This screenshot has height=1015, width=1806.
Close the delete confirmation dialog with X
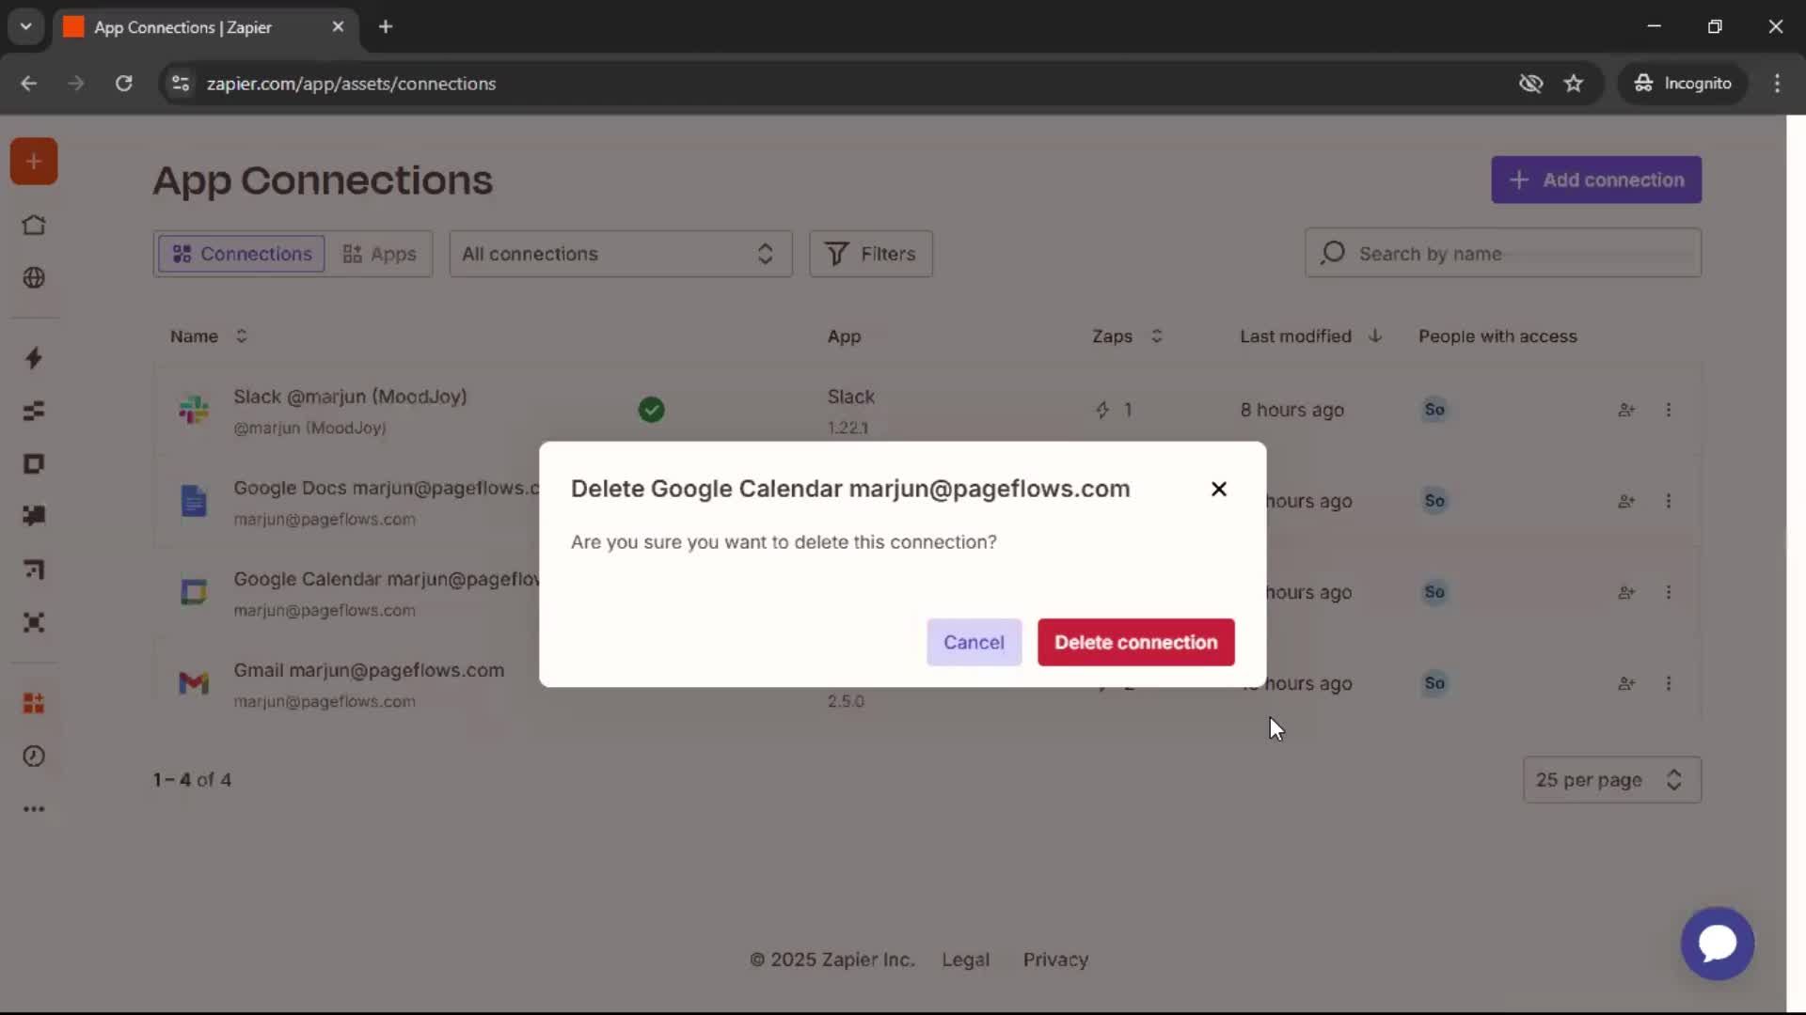click(1219, 489)
